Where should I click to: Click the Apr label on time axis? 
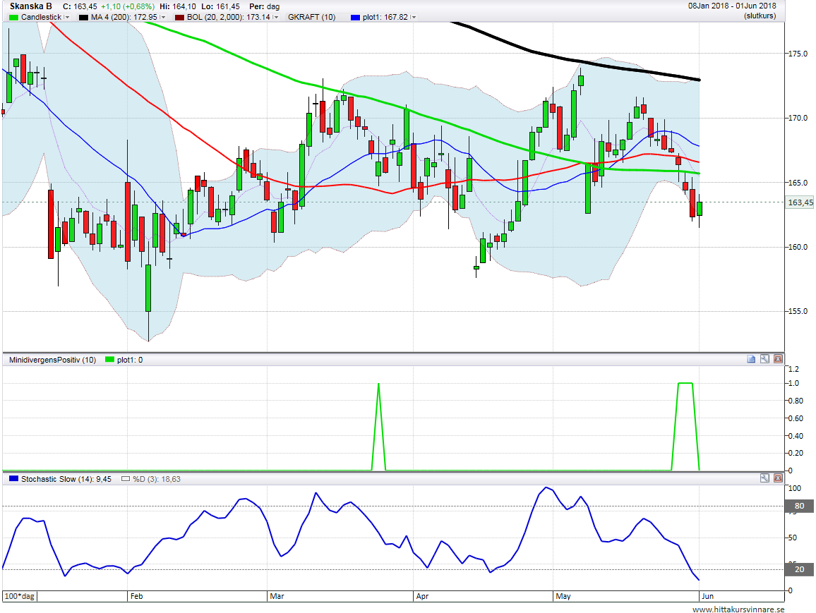(422, 596)
